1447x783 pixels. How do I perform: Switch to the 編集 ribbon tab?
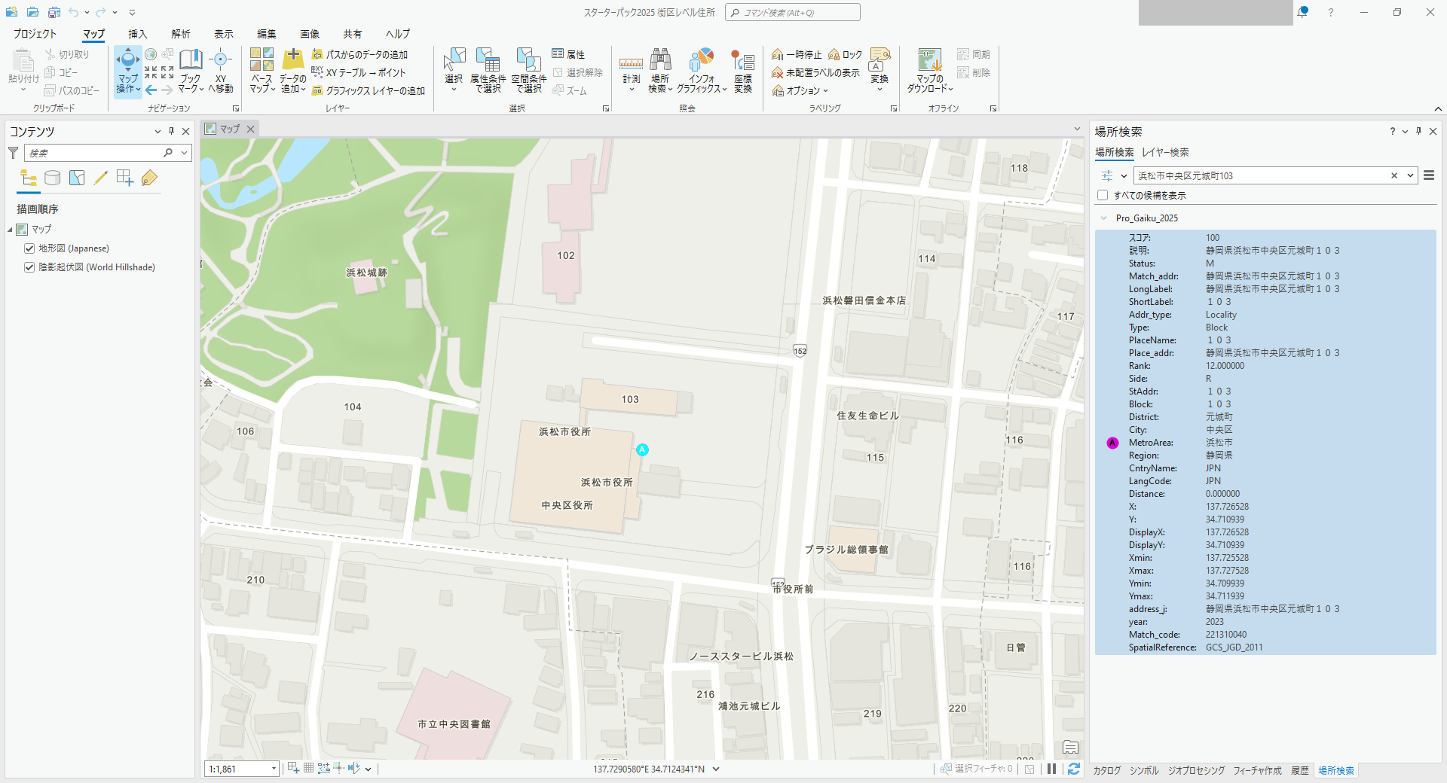pyautogui.click(x=267, y=34)
